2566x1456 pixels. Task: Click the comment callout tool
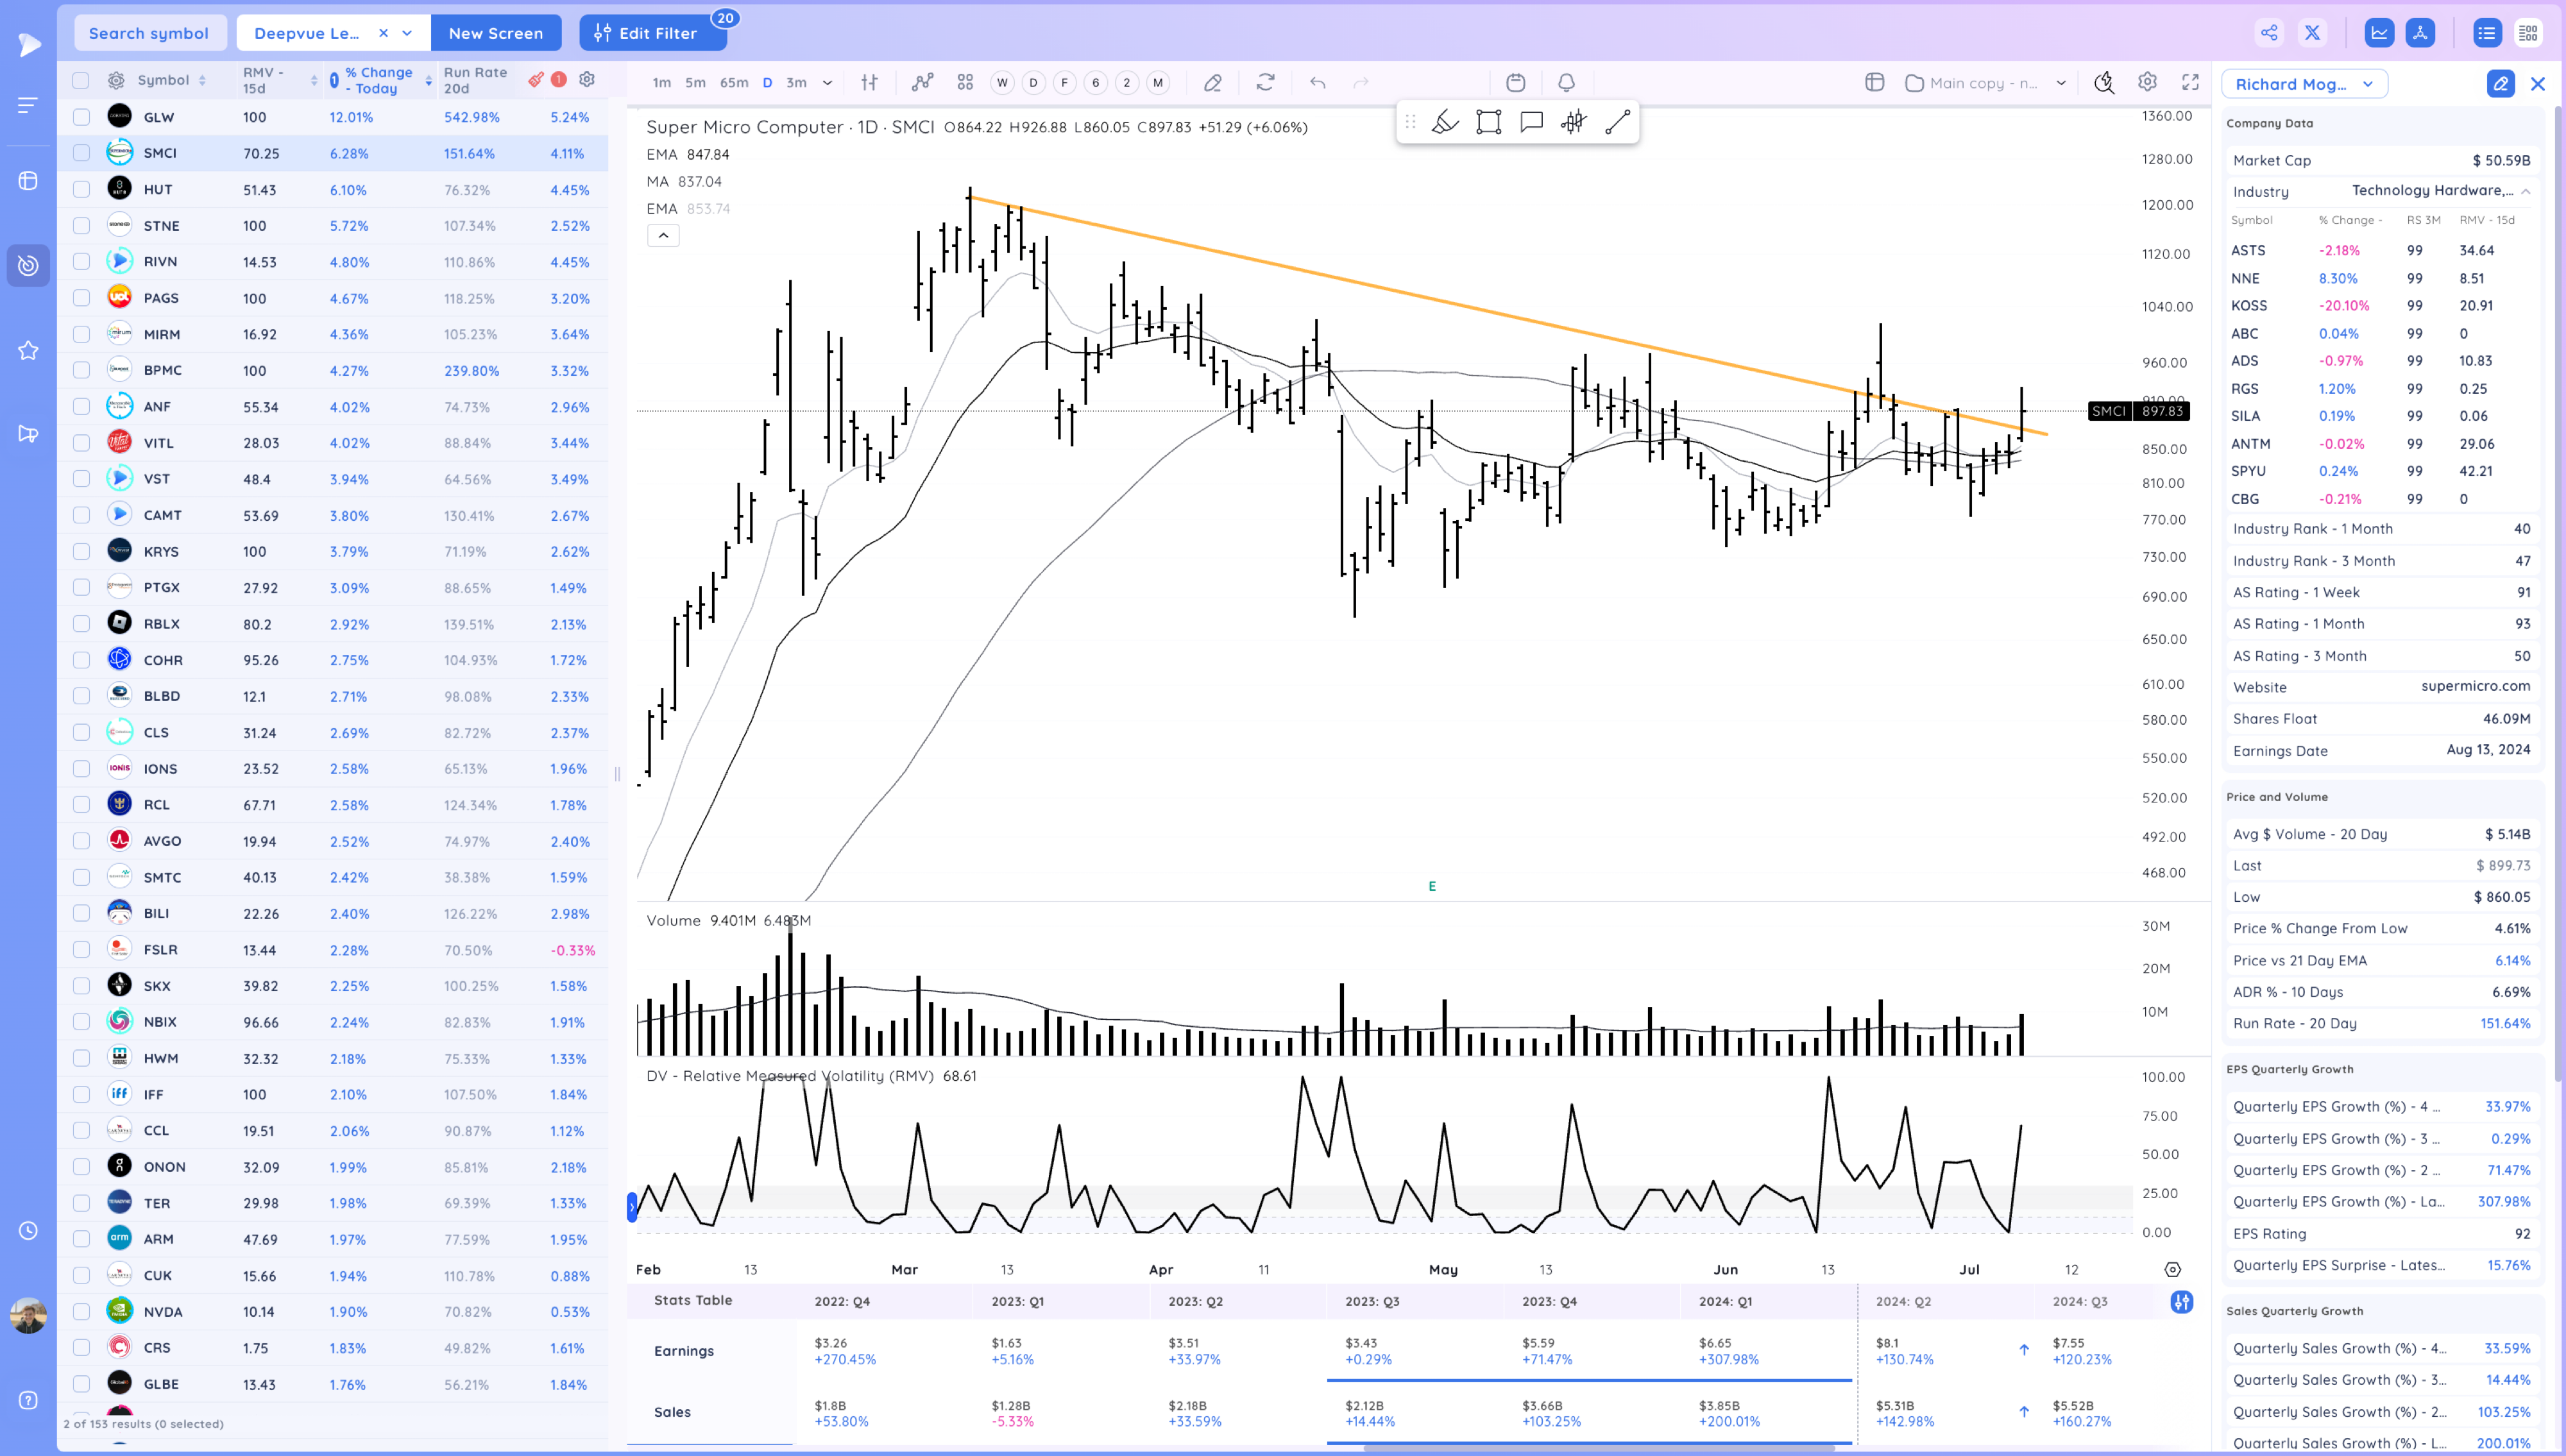(x=1531, y=122)
